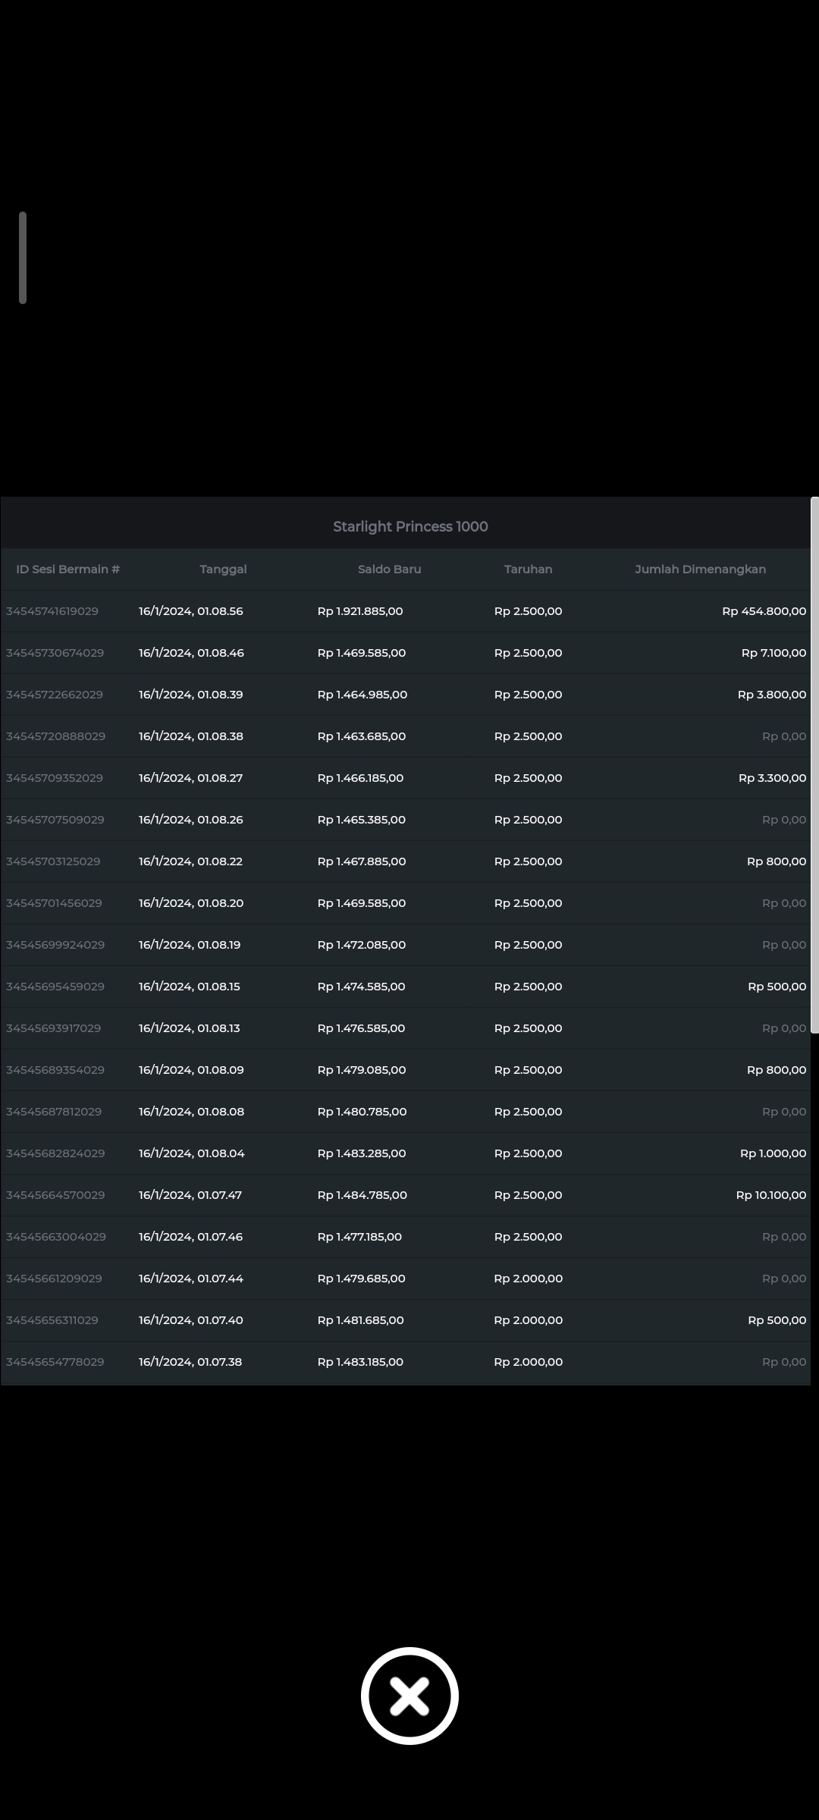
Task: Click the Jumlah Dimenangkan column header
Action: click(x=700, y=569)
